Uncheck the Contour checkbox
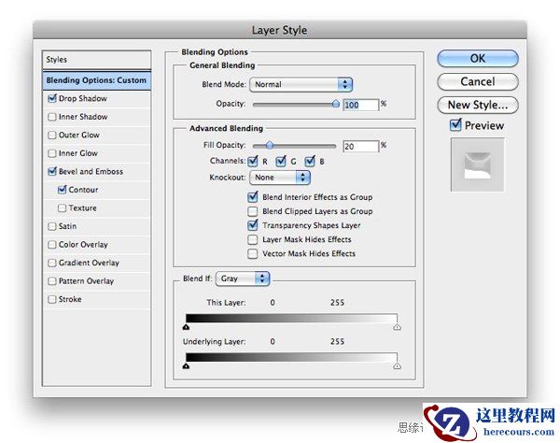560x443 pixels. point(63,190)
